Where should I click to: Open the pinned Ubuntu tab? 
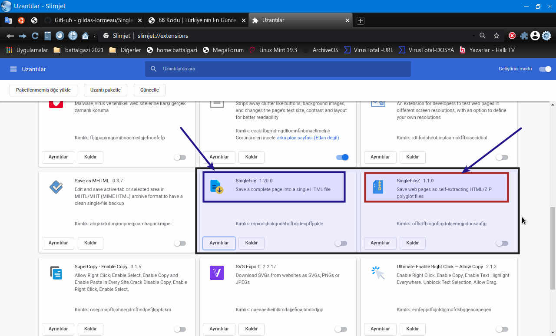[x=21, y=20]
